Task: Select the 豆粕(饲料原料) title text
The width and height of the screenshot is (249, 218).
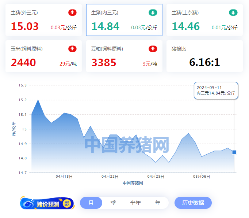Action: (107, 49)
